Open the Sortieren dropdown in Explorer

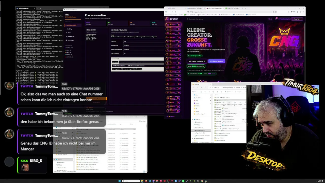(x=229, y=92)
